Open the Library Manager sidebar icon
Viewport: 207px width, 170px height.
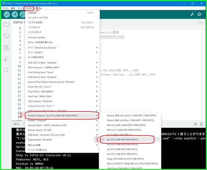tap(6, 47)
